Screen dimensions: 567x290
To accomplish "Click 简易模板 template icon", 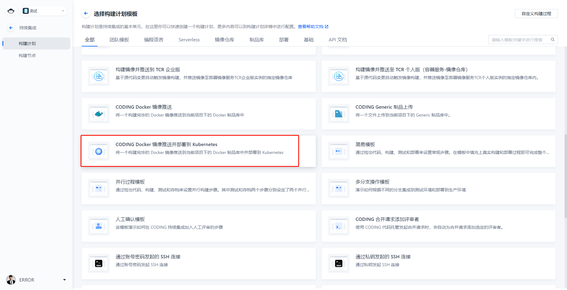I will point(339,151).
